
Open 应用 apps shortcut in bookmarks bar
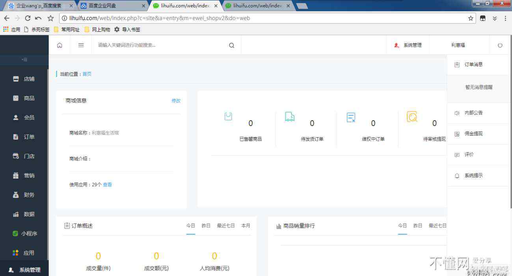tap(11, 30)
